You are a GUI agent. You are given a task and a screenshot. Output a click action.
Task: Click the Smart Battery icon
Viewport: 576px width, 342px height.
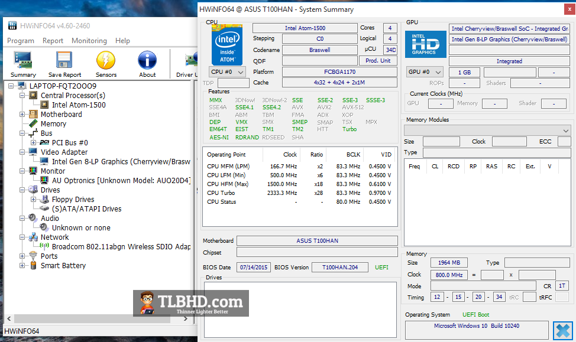pos(34,265)
